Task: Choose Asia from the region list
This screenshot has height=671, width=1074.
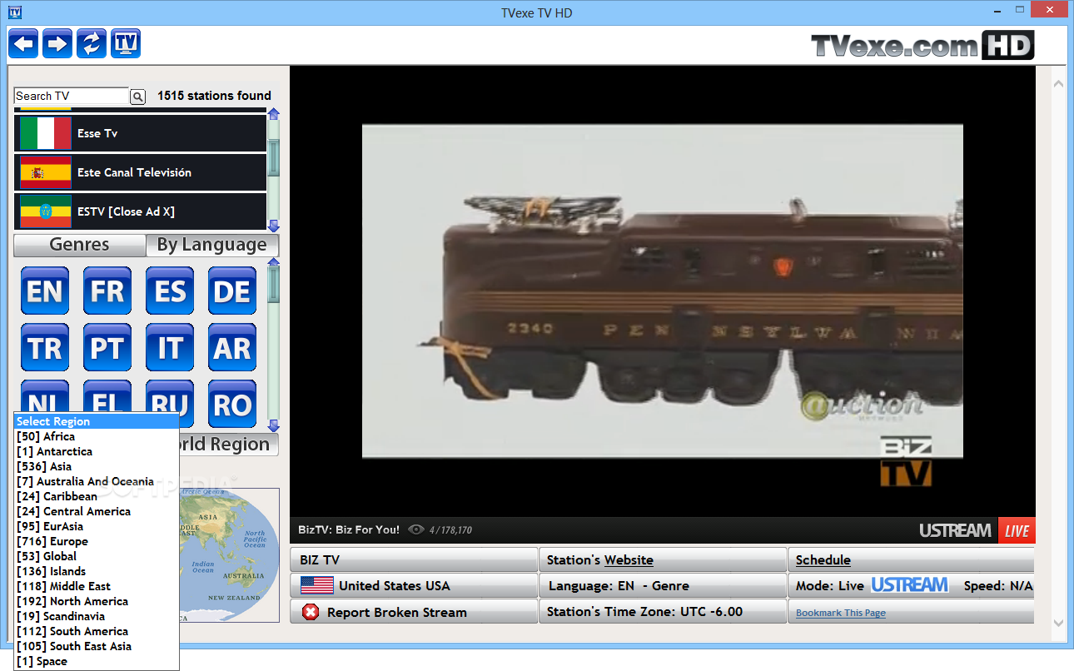Action: point(97,466)
